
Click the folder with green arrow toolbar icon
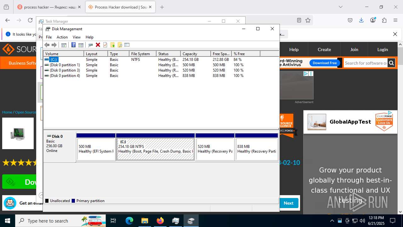click(x=112, y=45)
